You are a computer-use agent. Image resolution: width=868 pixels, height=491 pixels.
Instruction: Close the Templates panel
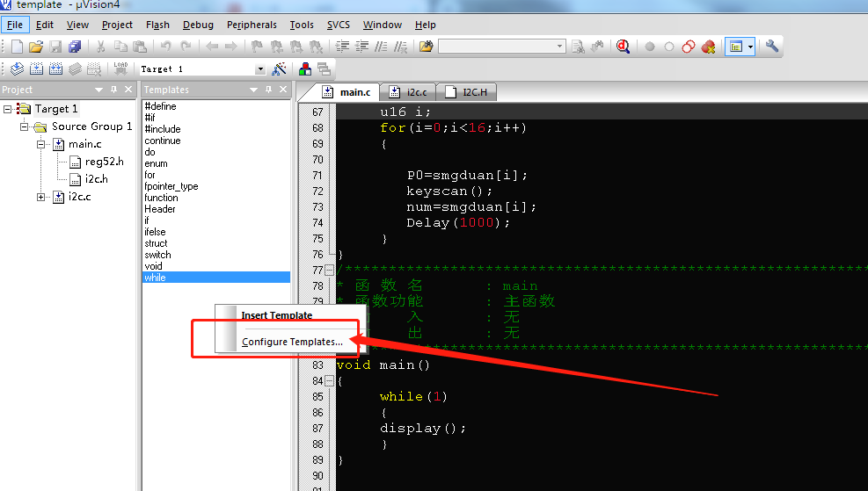tap(283, 89)
